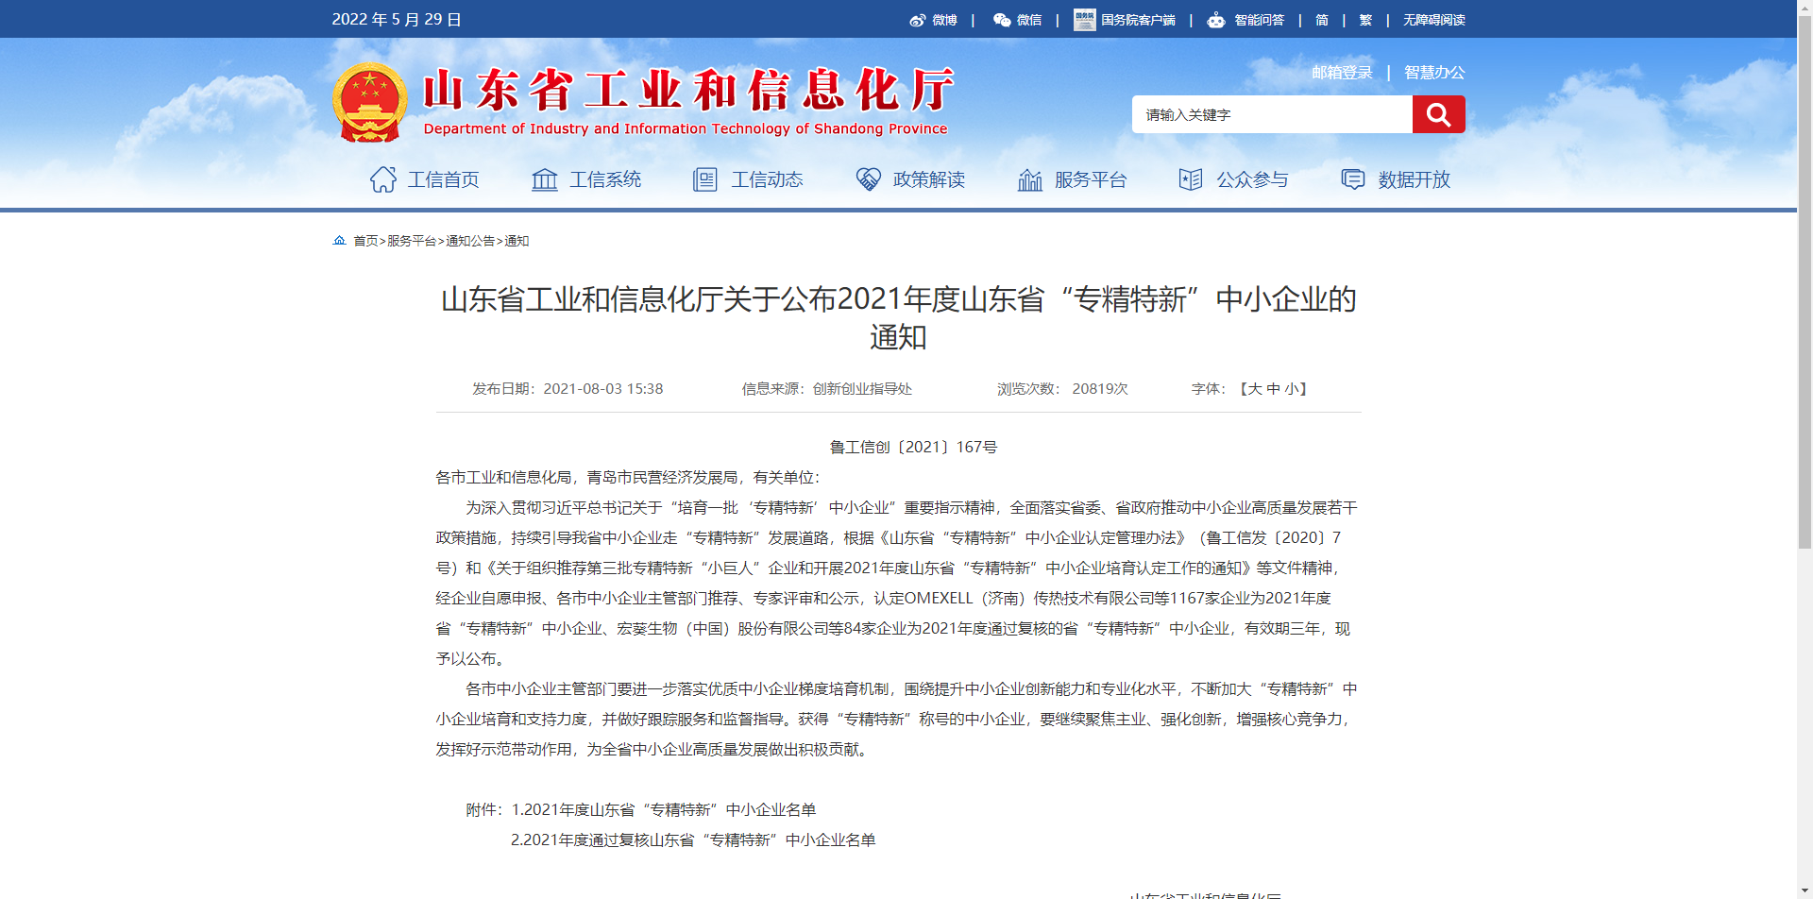Click the smart Q&A robot icon

pos(1216,20)
